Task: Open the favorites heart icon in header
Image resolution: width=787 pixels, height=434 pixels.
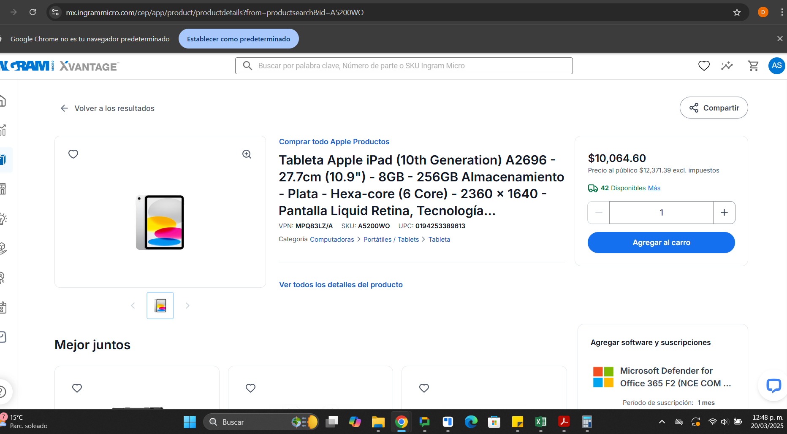Action: click(704, 66)
